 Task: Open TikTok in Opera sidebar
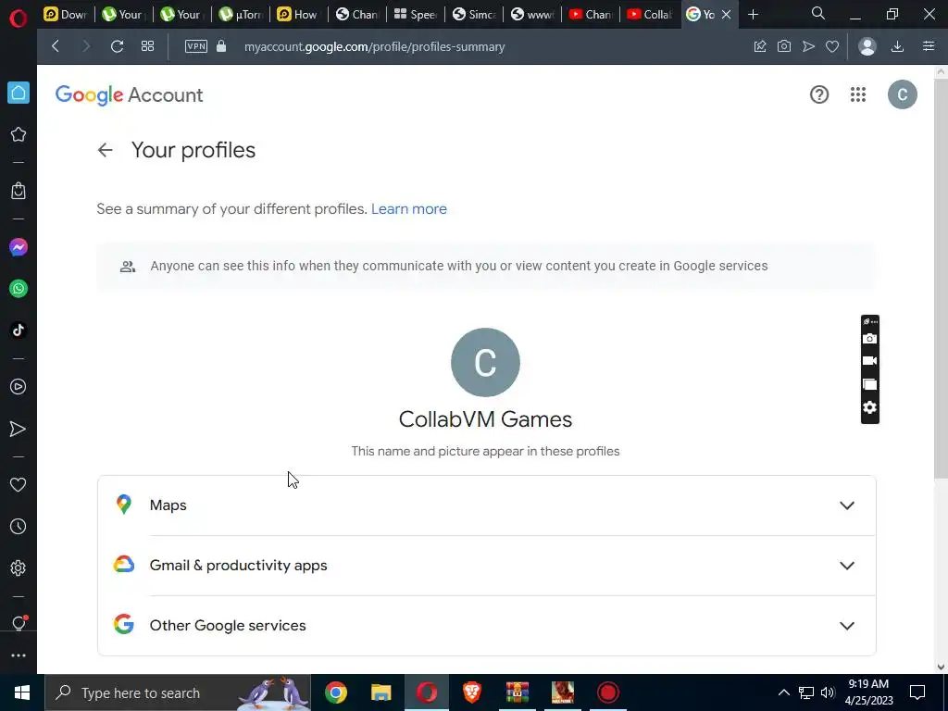pos(19,331)
